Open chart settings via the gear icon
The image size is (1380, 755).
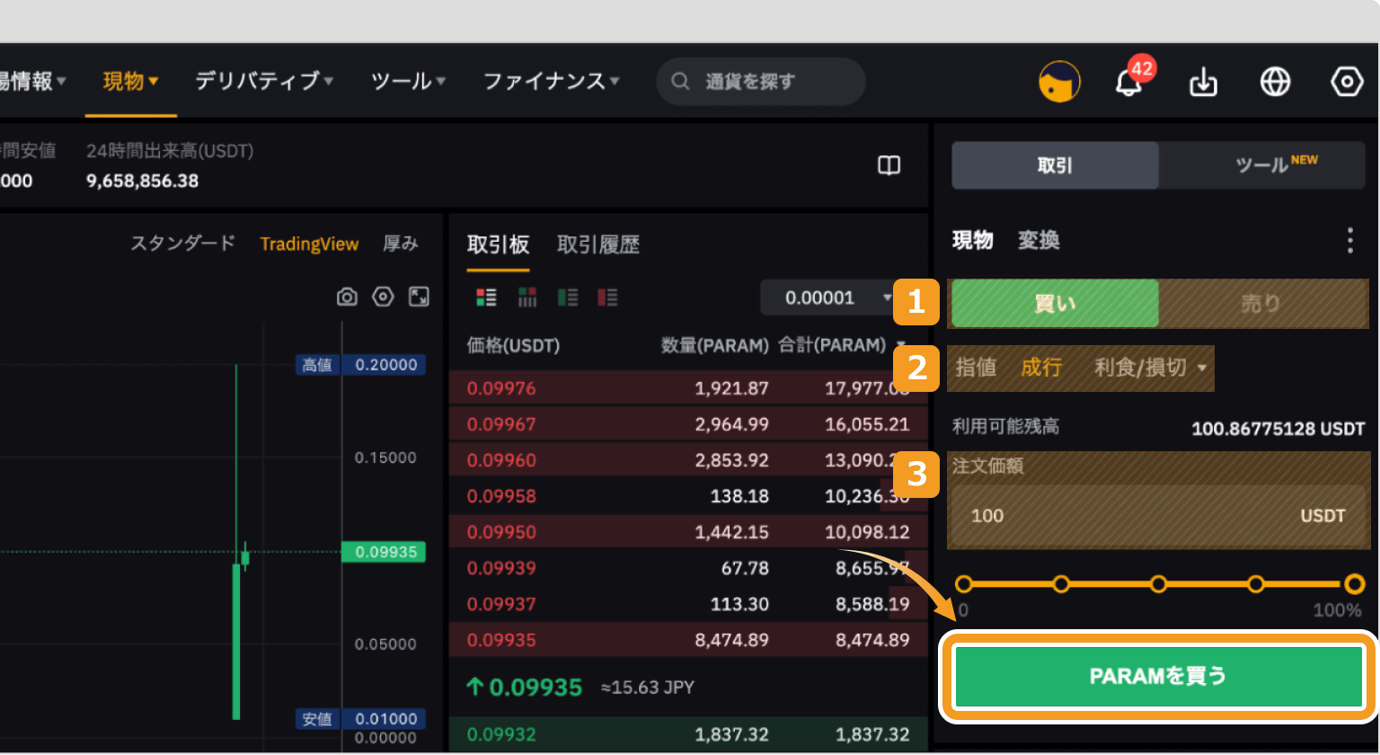(383, 297)
